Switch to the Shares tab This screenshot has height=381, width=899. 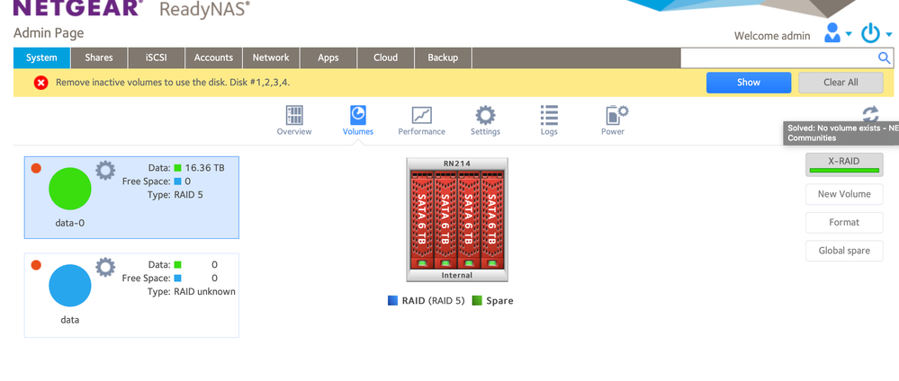pyautogui.click(x=99, y=58)
